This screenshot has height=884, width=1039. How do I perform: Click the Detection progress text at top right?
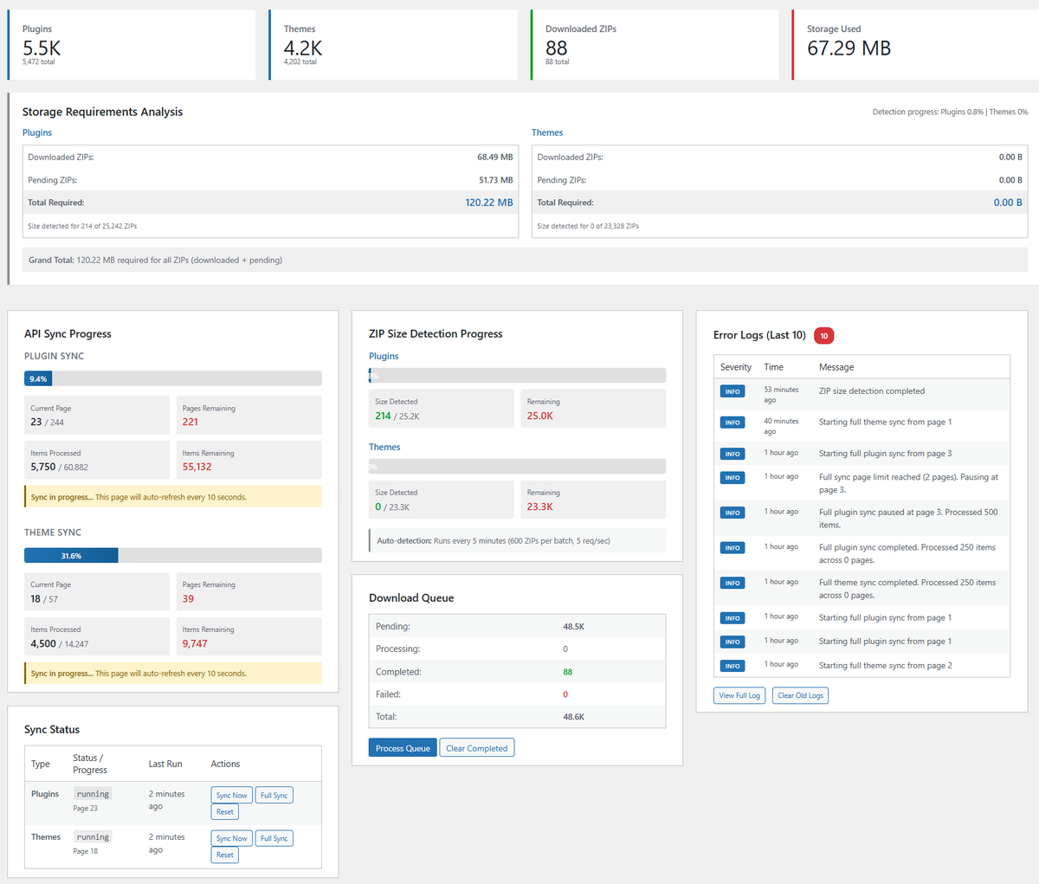[950, 112]
